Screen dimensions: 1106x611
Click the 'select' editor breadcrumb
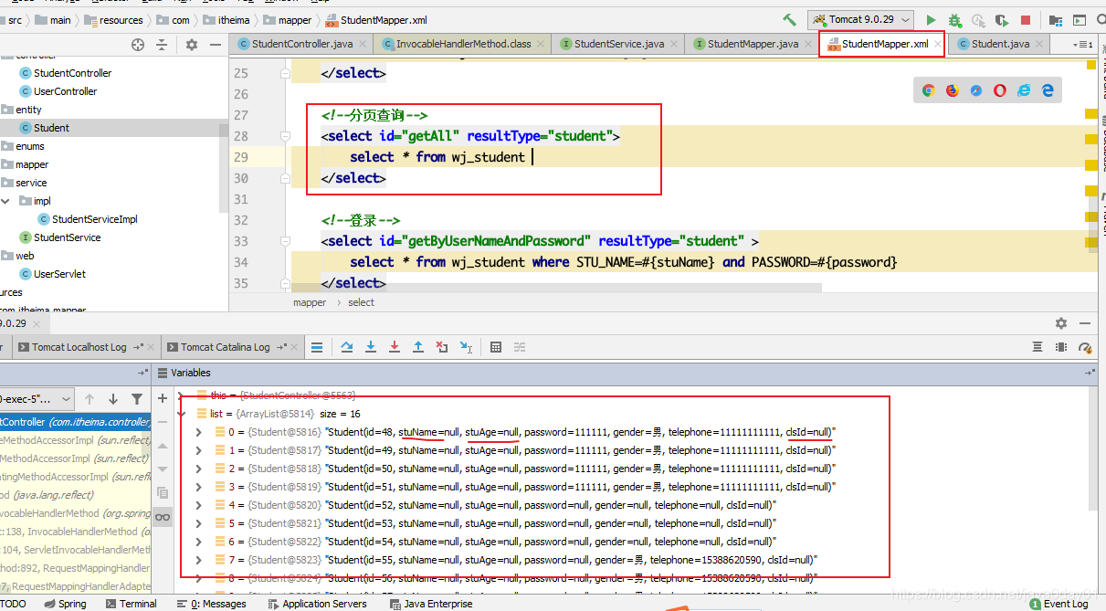point(361,302)
